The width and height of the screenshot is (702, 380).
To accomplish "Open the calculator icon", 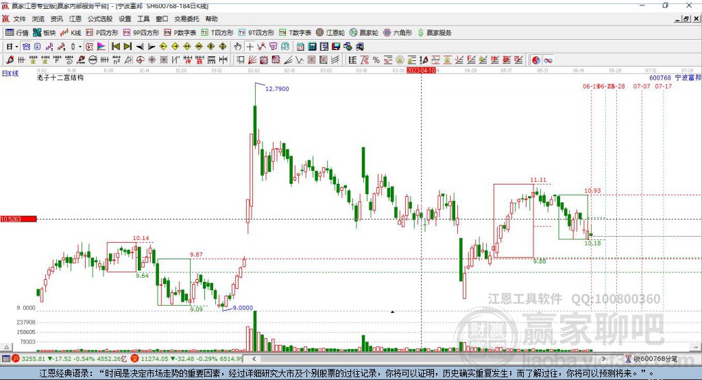I will pos(312,46).
